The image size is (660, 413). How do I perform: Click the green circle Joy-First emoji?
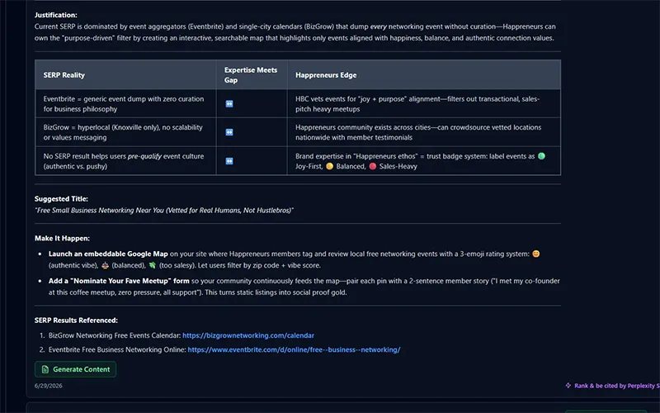click(x=541, y=156)
